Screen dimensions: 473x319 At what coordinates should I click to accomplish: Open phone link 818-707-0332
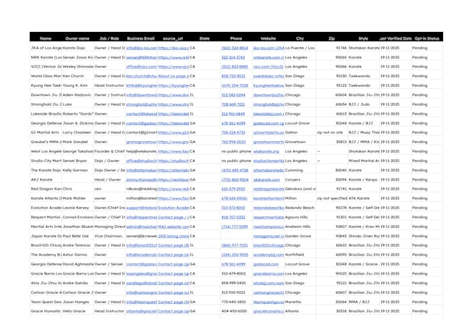tap(233, 217)
